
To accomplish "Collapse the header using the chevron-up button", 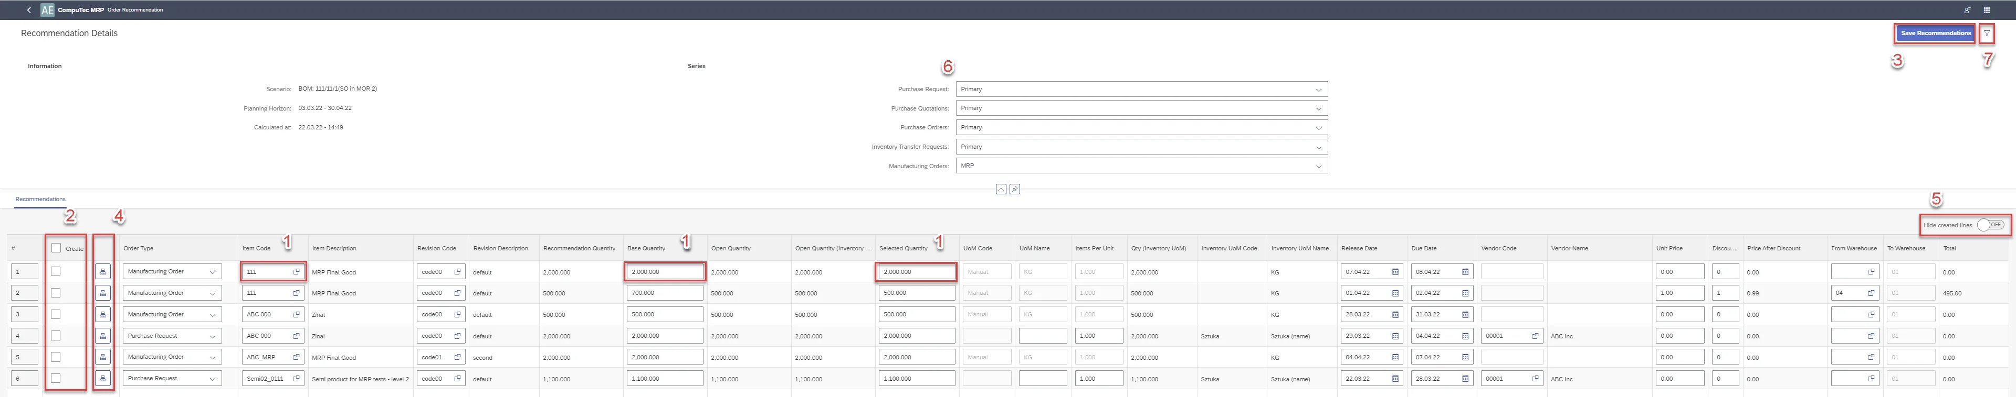I will (1000, 189).
